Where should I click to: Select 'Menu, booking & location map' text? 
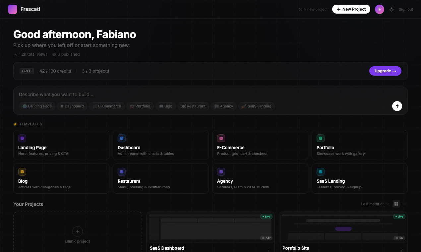click(144, 187)
